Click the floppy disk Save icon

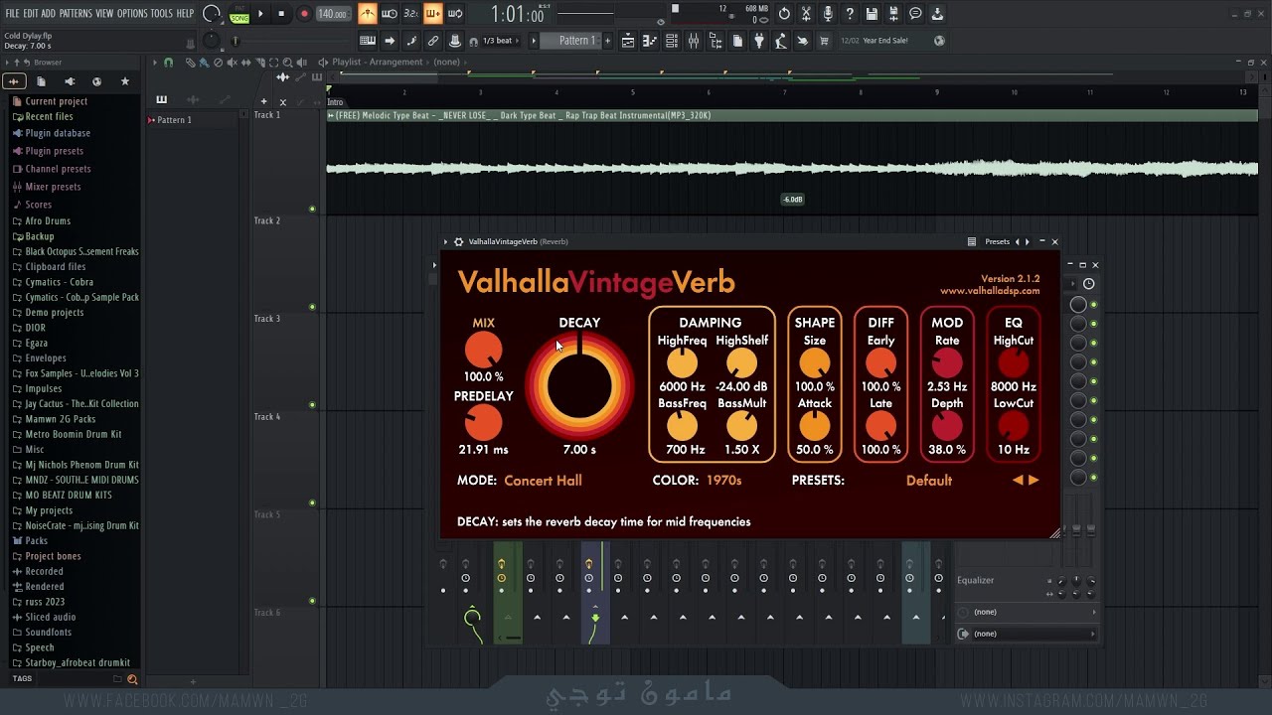pyautogui.click(x=872, y=14)
